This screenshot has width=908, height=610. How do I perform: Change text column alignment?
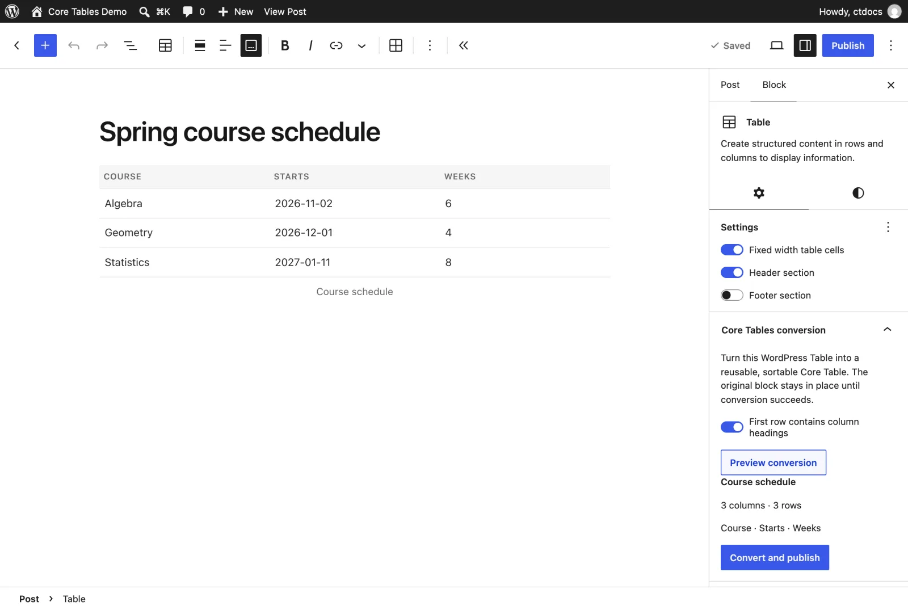click(225, 45)
